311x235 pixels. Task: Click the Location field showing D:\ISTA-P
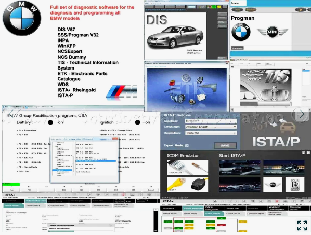[211, 121]
